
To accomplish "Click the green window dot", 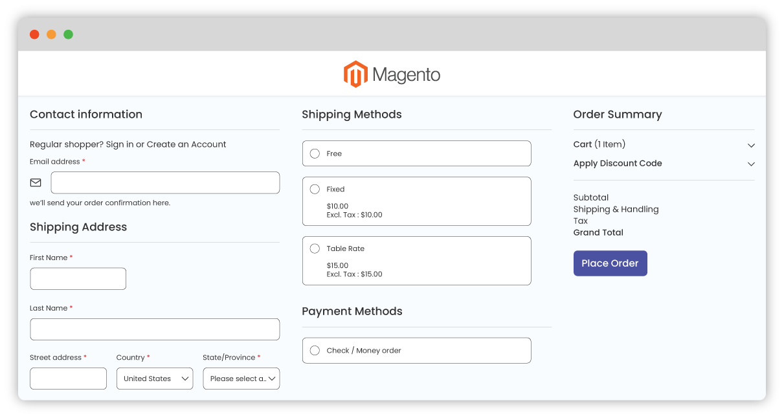I will [x=68, y=34].
